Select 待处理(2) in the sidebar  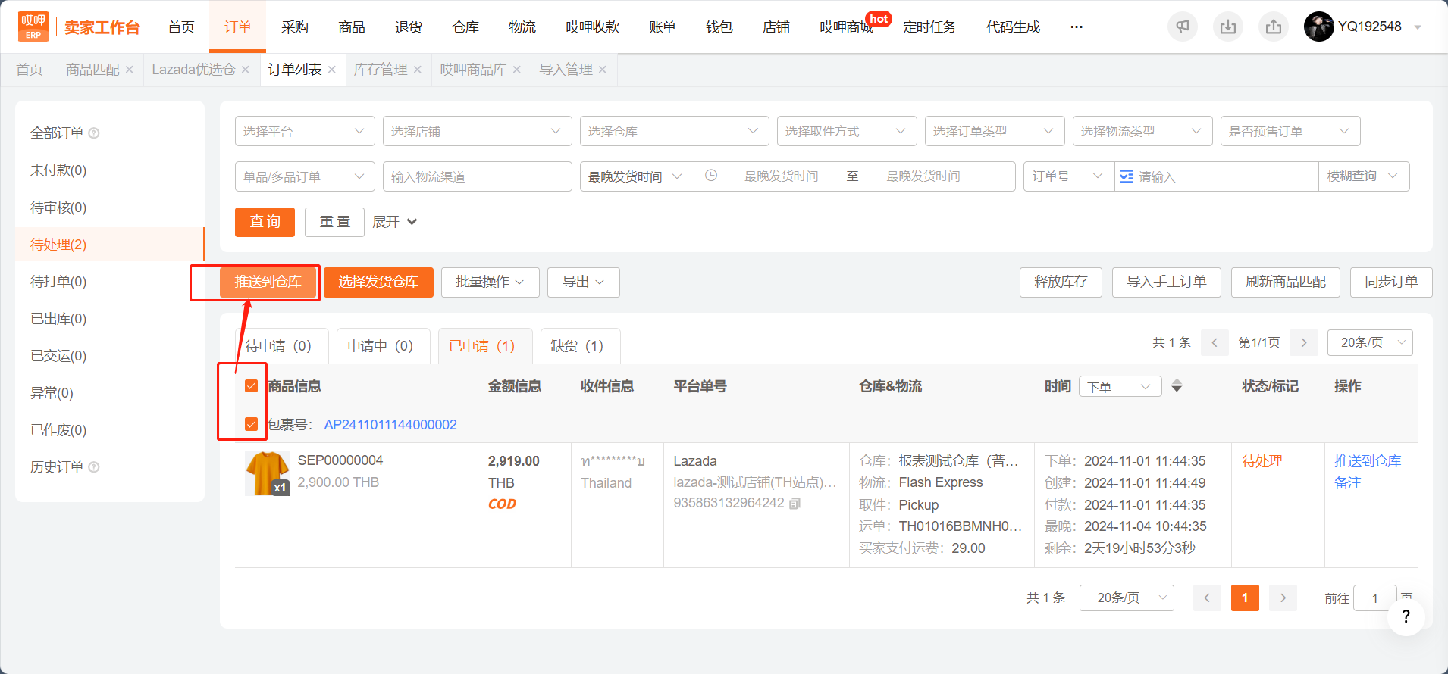click(109, 245)
